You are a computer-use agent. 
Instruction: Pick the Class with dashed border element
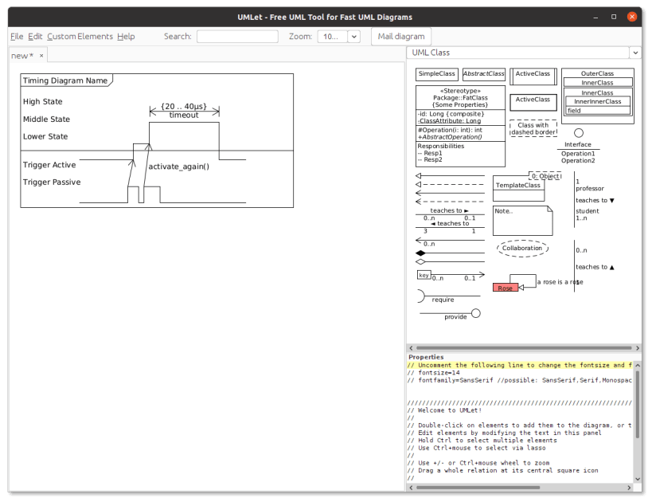(x=533, y=128)
